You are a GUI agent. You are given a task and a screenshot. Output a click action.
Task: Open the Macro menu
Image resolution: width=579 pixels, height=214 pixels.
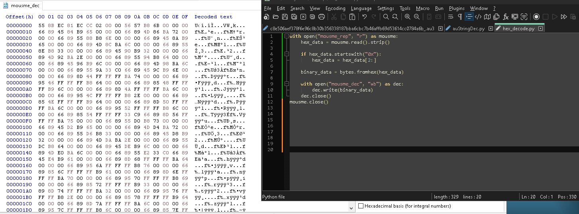pyautogui.click(x=423, y=8)
